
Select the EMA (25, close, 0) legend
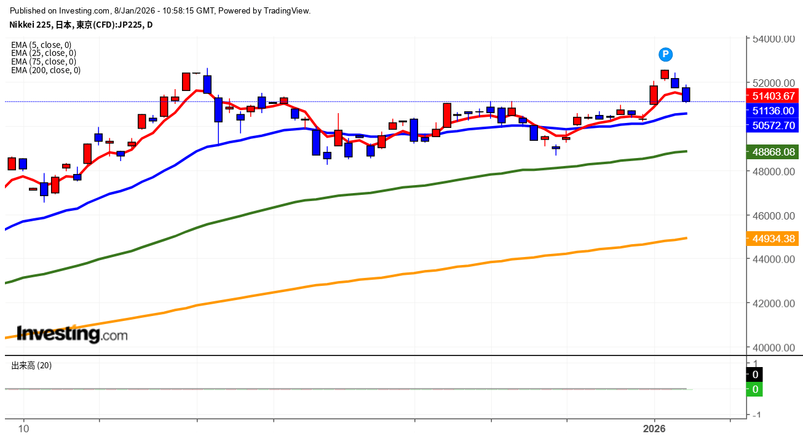[43, 53]
